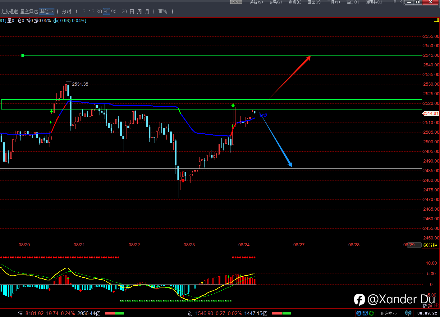440x317 pixels.
Task: Select the 5-minute period
Action: pos(84,11)
